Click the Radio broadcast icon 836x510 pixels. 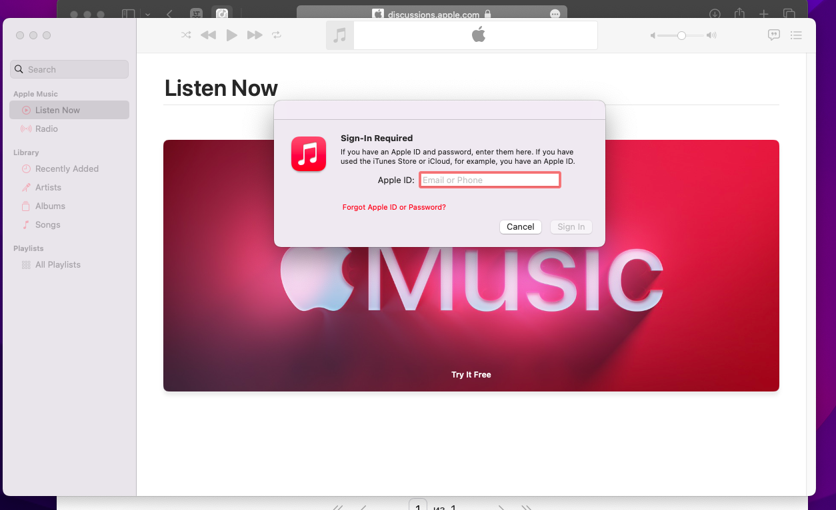click(x=26, y=128)
